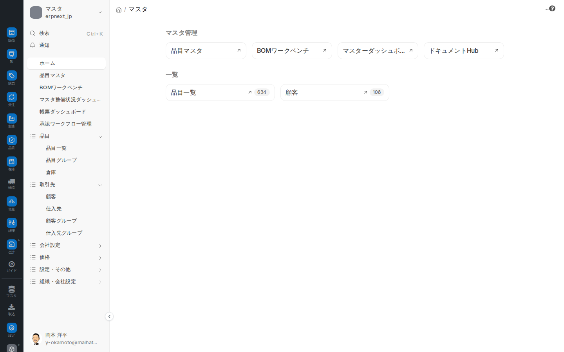
Task: Open the 購買 (Purchasing) tag icon
Action: click(12, 75)
